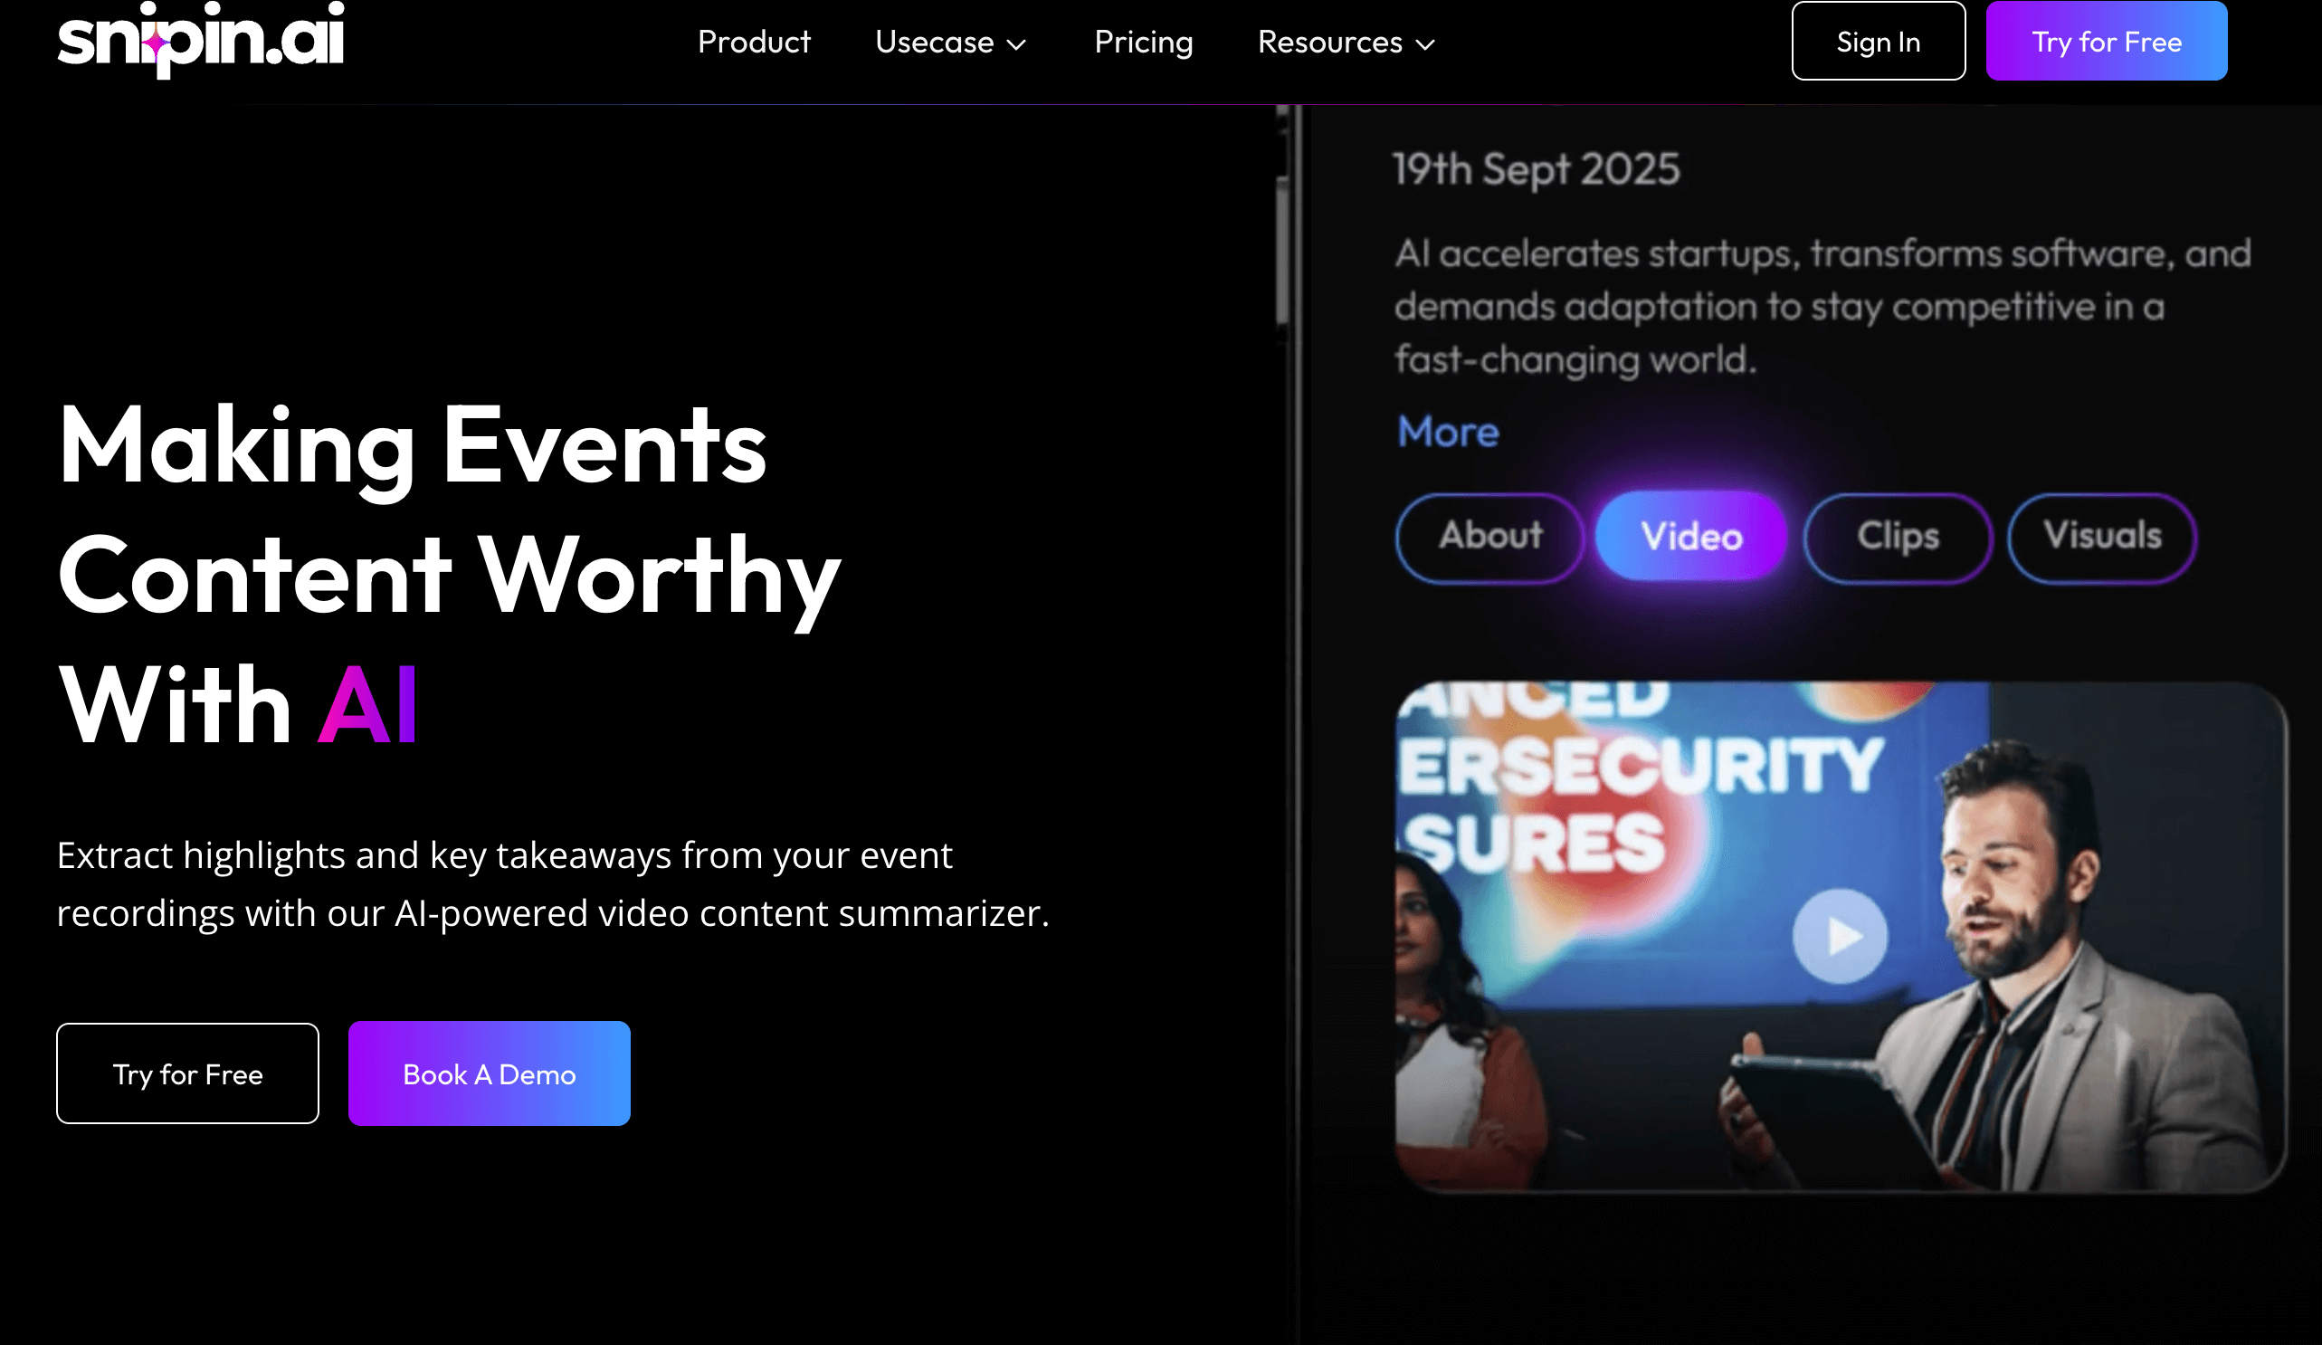Click the Usecase chevron arrow

[1016, 44]
